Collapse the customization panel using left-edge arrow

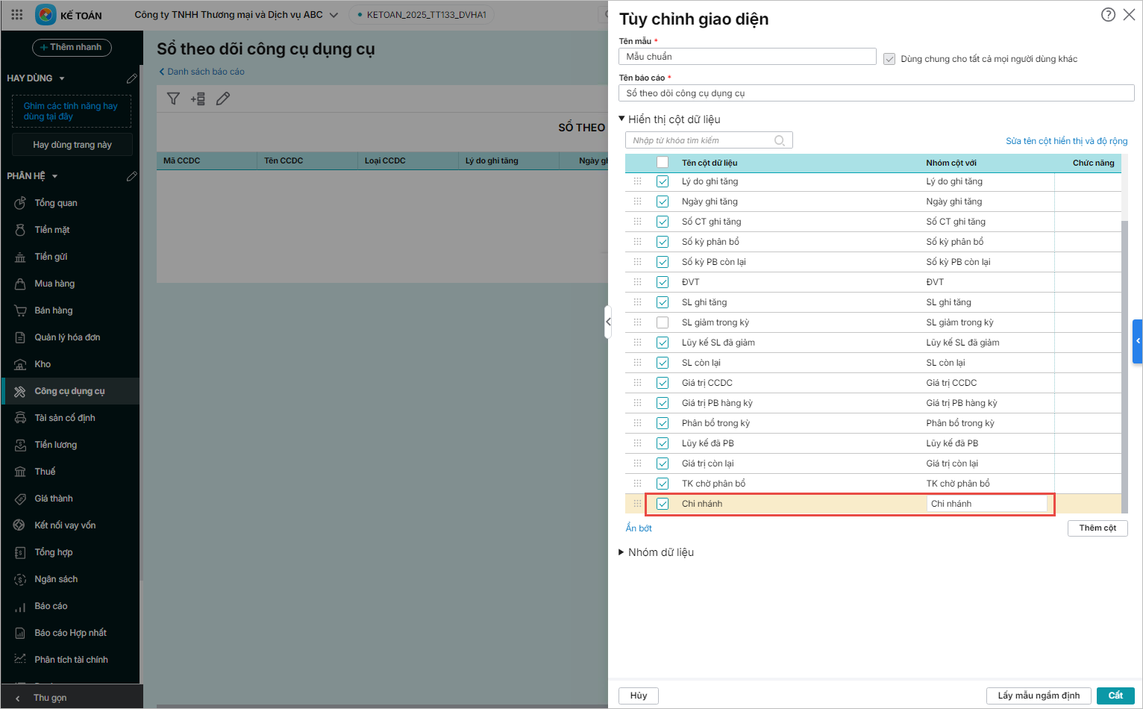(x=608, y=322)
